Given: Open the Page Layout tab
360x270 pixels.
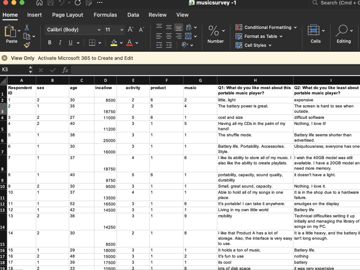Looking at the screenshot, I should click(68, 15).
